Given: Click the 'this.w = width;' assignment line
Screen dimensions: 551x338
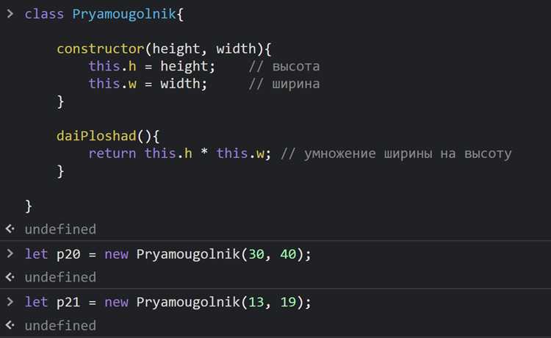Looking at the screenshot, I should pos(148,84).
